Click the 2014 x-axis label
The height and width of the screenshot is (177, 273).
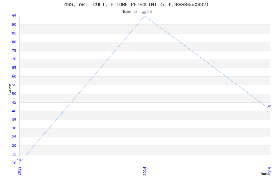tap(145, 171)
